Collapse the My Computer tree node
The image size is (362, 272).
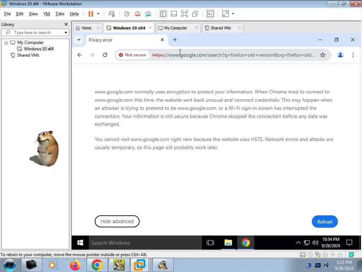6,43
